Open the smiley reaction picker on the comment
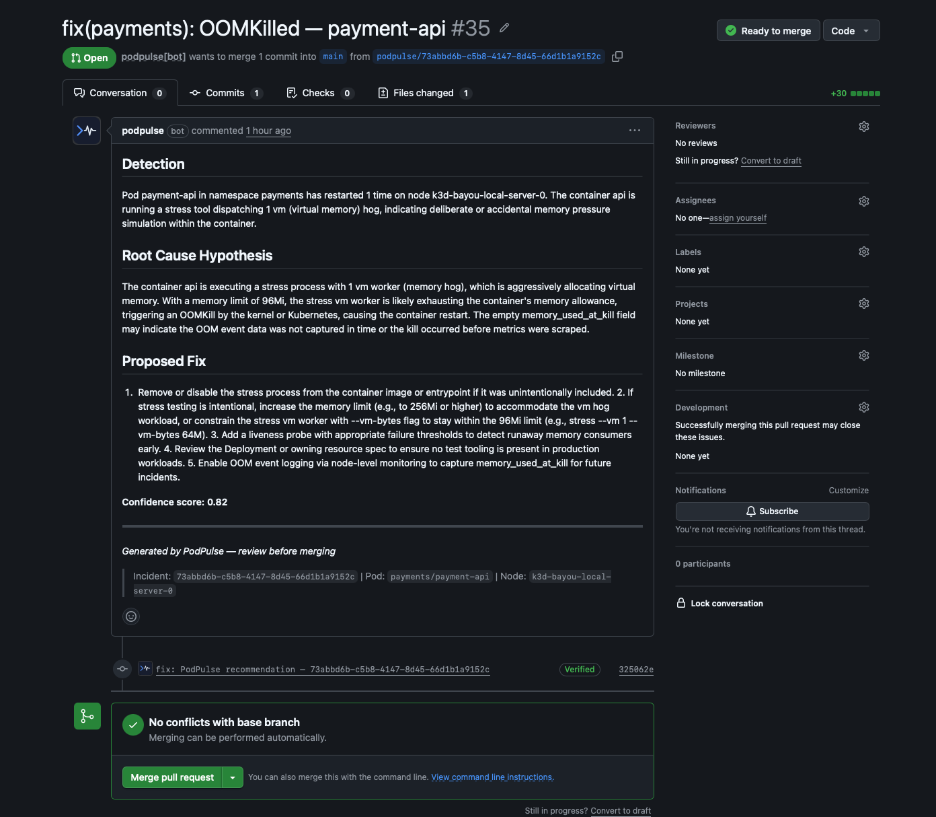The height and width of the screenshot is (817, 936). point(130,616)
